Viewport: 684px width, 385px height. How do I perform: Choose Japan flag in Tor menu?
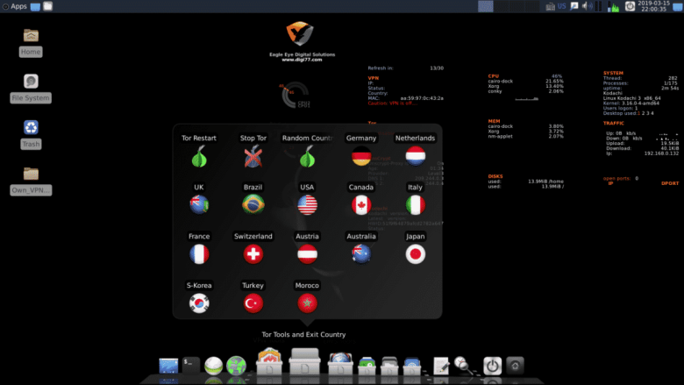415,253
